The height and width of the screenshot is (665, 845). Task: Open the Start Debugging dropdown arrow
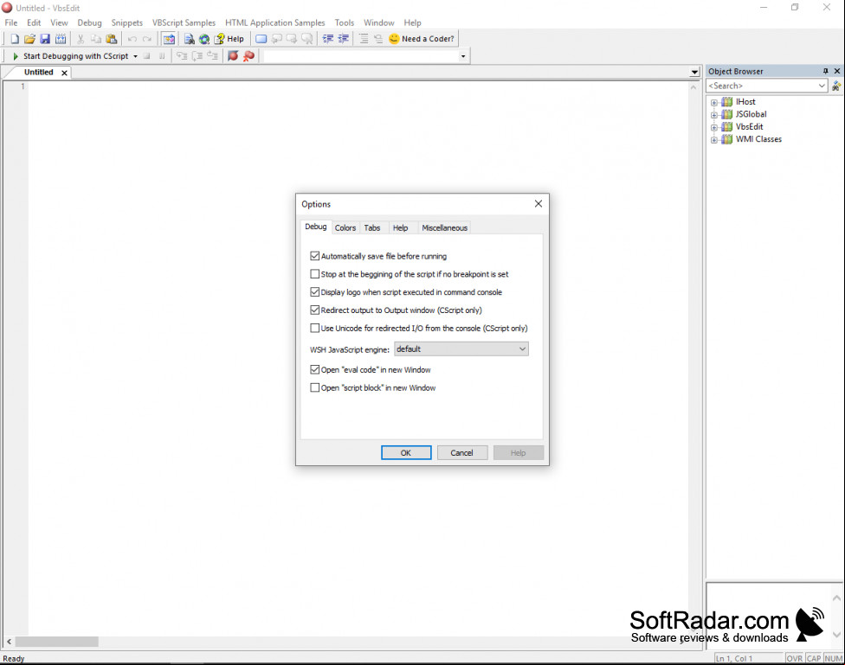click(135, 56)
